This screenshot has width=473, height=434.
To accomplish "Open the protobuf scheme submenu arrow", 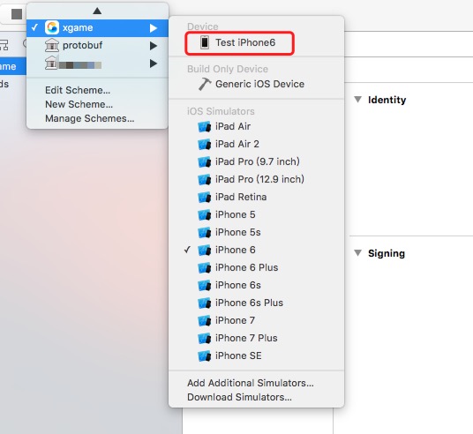I will pos(154,46).
